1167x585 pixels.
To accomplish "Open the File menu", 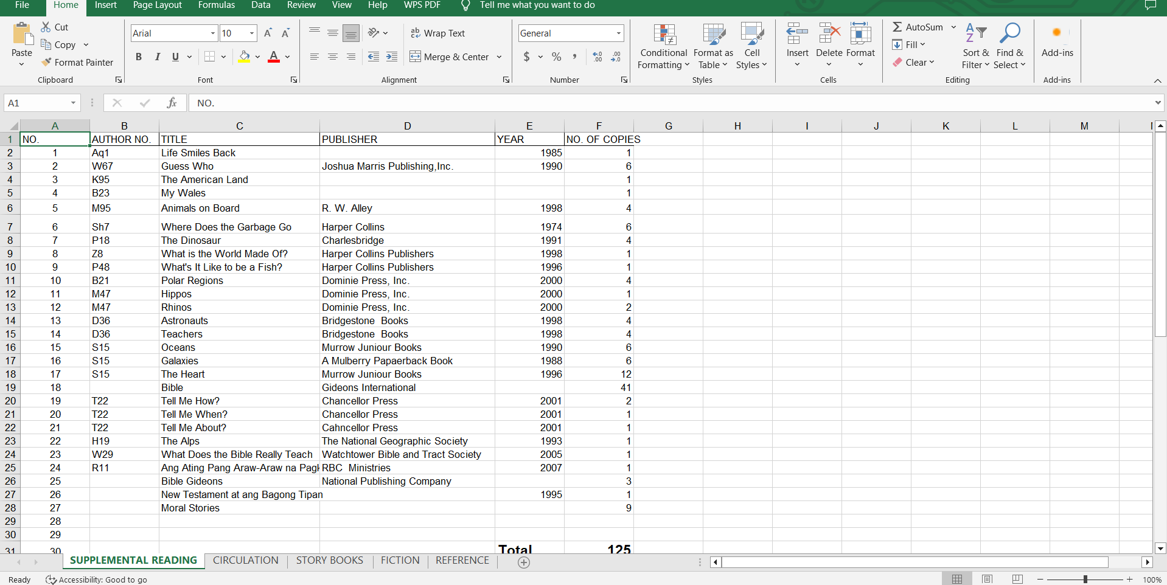I will (22, 5).
